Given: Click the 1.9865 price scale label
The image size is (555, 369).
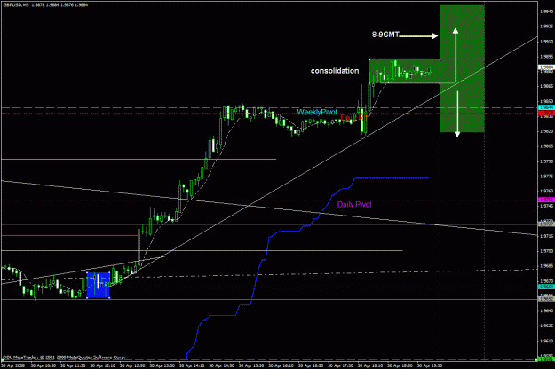Looking at the screenshot, I should 546,86.
